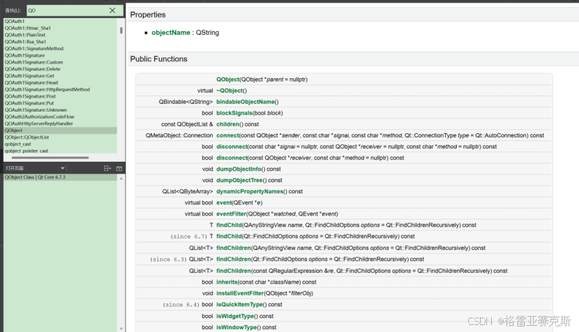Click the open pages scroll down arrow
579x332 pixels.
pyautogui.click(x=121, y=329)
